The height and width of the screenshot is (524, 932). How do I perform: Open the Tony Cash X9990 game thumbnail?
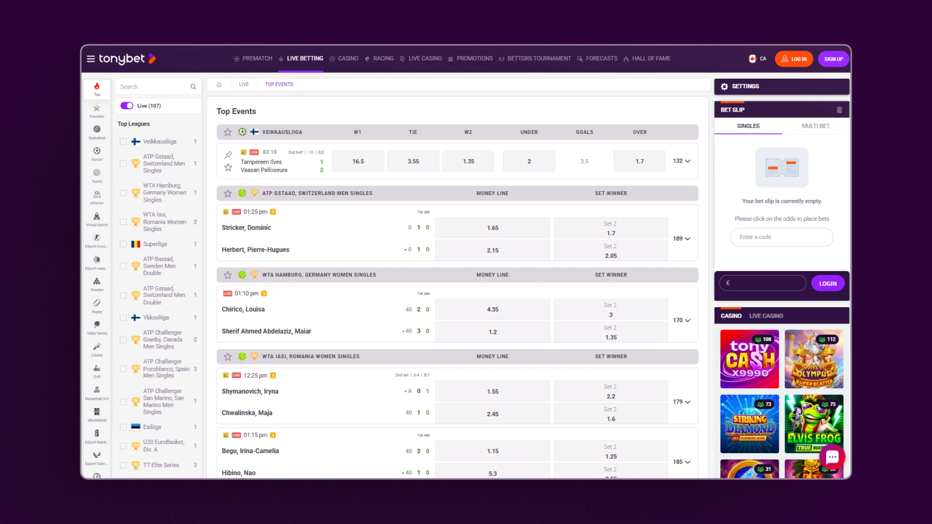point(749,359)
